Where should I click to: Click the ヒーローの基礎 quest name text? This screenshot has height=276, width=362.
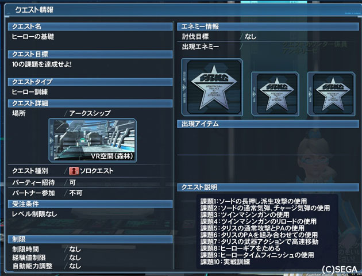33,37
